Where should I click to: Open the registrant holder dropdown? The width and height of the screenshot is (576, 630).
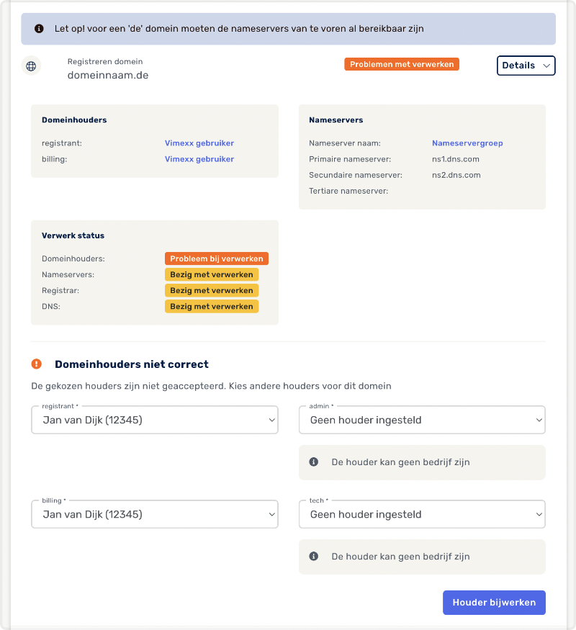tap(155, 420)
